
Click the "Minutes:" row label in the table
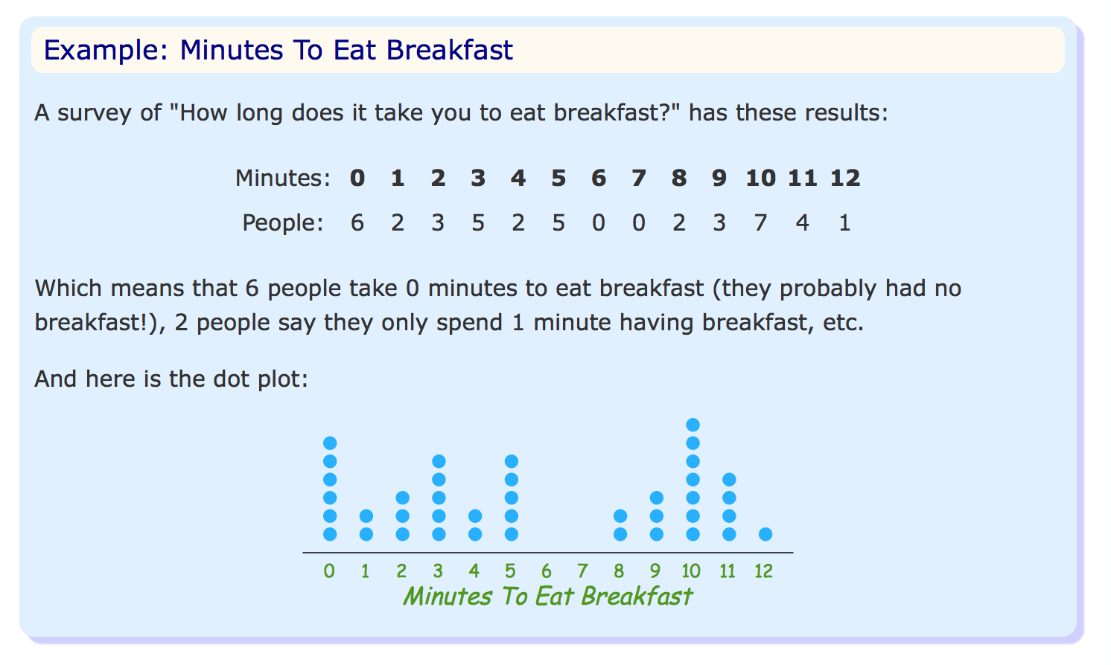click(282, 179)
